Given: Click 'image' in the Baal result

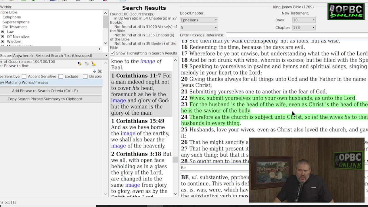Looking at the screenshot, I should point(147,61).
